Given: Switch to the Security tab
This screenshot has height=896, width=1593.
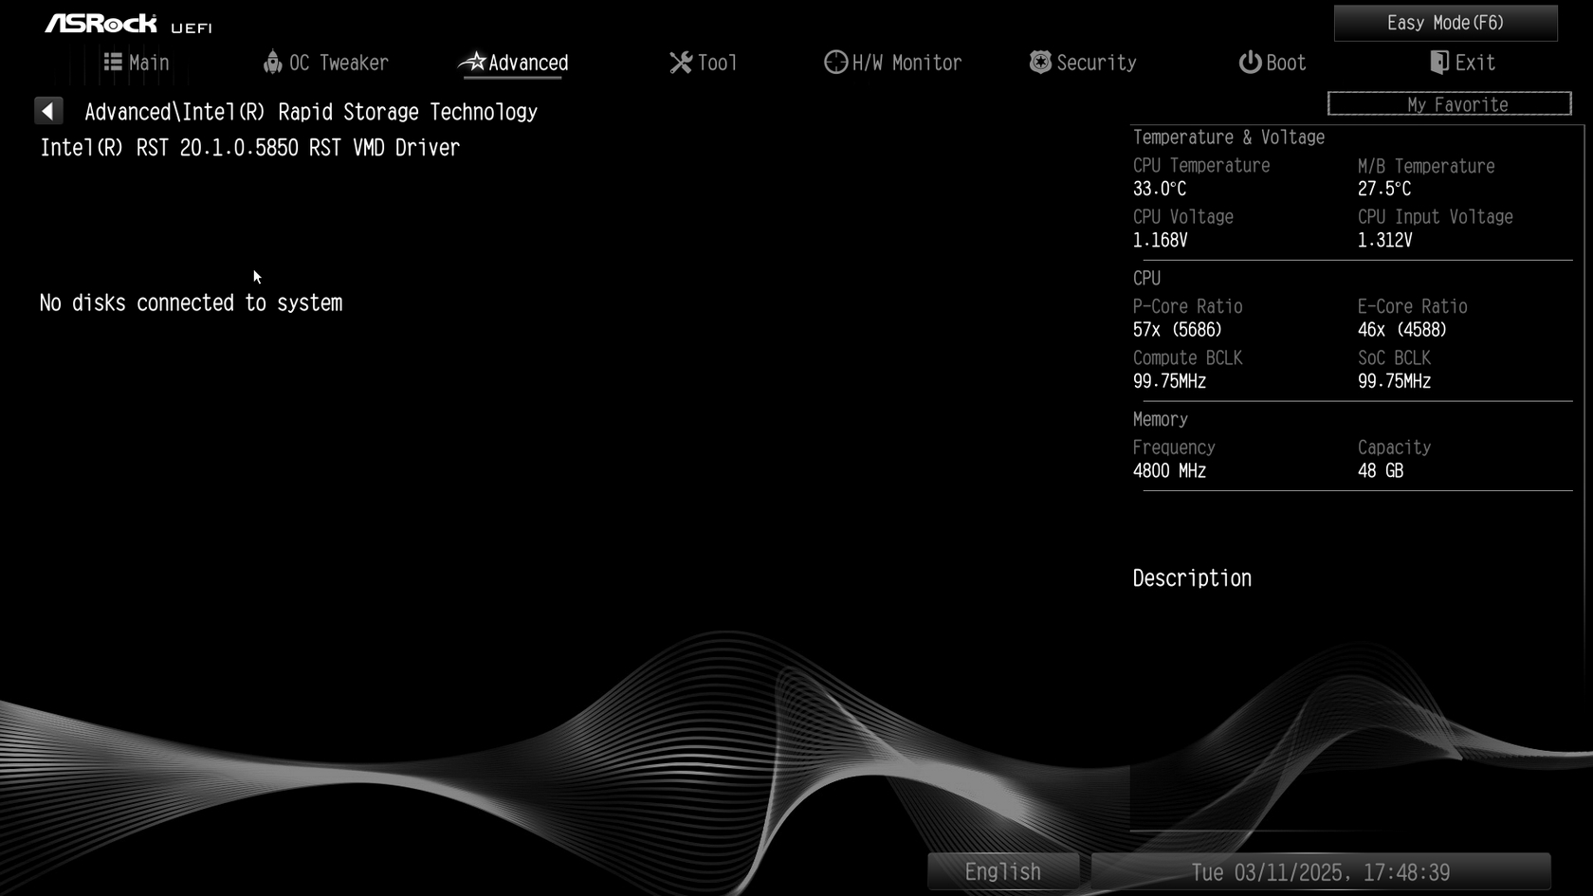Looking at the screenshot, I should pos(1083,63).
